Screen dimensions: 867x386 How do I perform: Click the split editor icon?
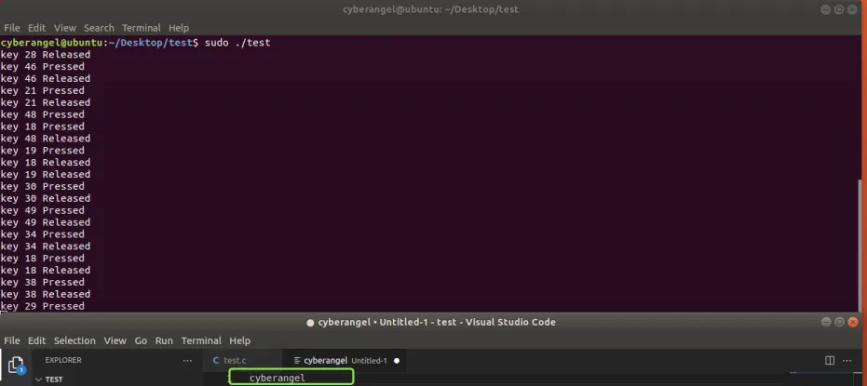pos(830,360)
